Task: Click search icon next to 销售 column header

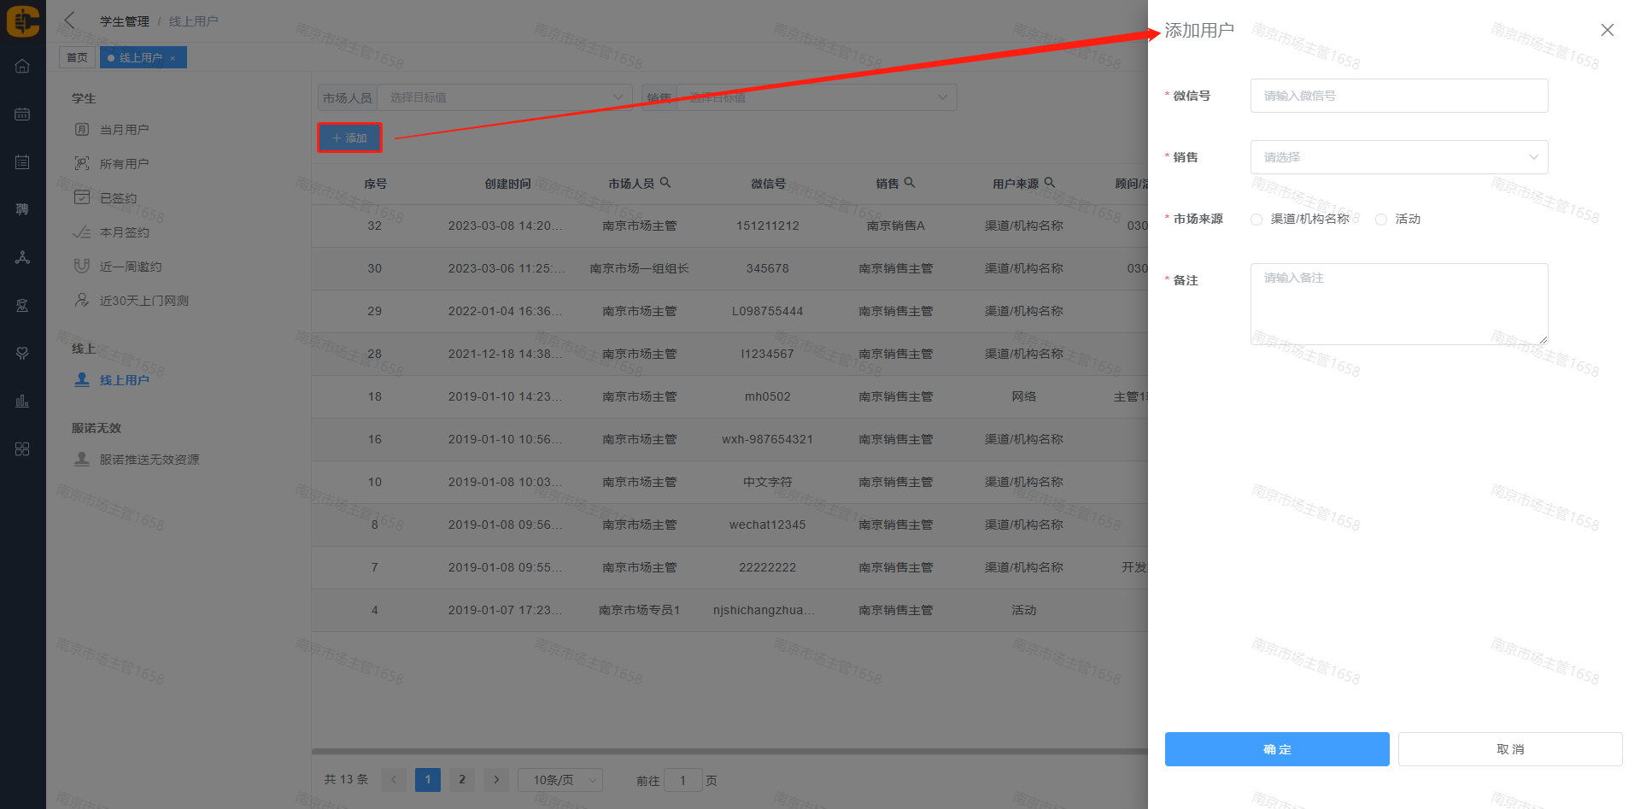Action: (910, 183)
